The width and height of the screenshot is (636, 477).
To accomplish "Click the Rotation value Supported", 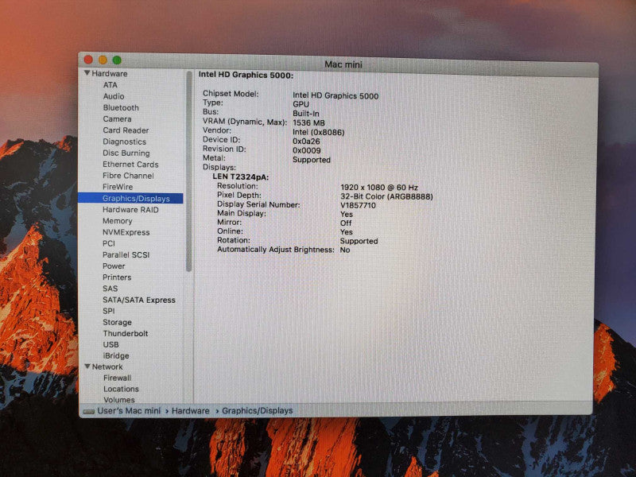I will coord(359,241).
